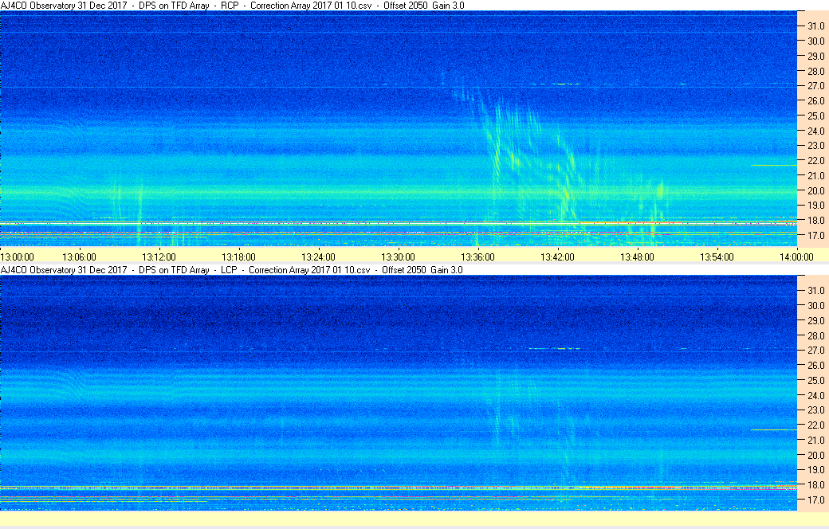The image size is (829, 529).
Task: Select 17.0 frequency label on RCP scale
Action: (815, 235)
